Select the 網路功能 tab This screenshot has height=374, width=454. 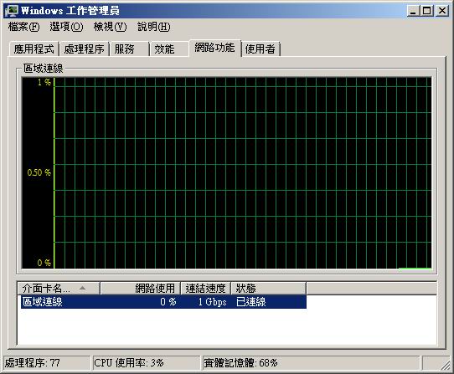(x=214, y=48)
